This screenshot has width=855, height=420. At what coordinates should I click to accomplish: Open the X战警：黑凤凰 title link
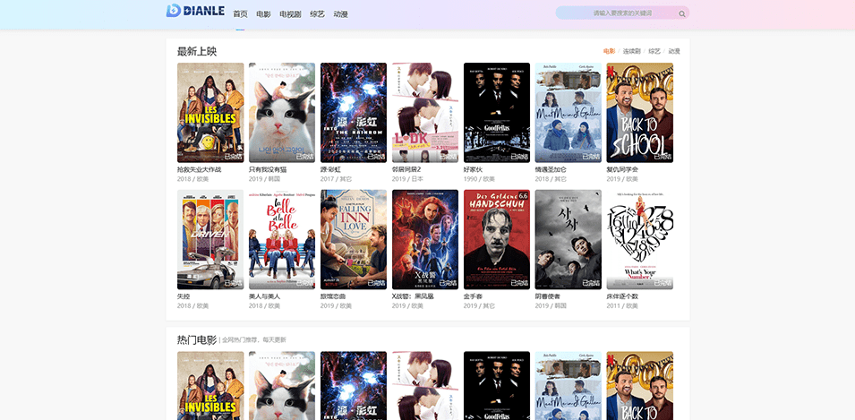(x=413, y=296)
